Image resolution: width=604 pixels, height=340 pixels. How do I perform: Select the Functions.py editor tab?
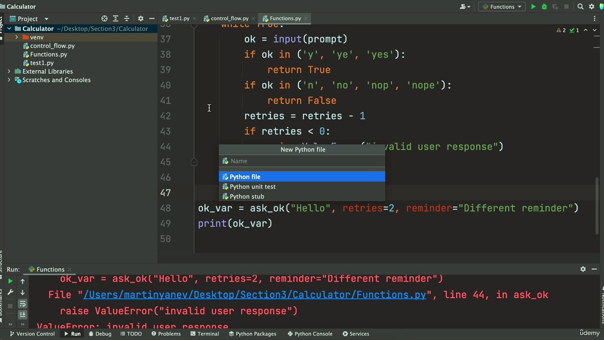tap(285, 18)
